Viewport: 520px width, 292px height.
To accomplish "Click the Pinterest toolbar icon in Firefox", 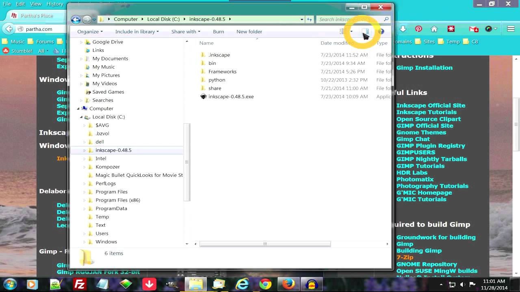I will tap(418, 29).
